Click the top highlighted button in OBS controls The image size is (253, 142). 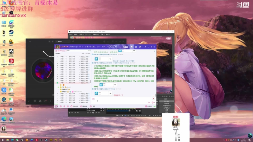pyautogui.click(x=167, y=101)
